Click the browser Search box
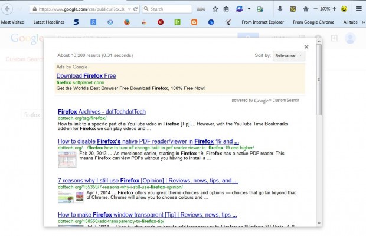 coord(167,9)
